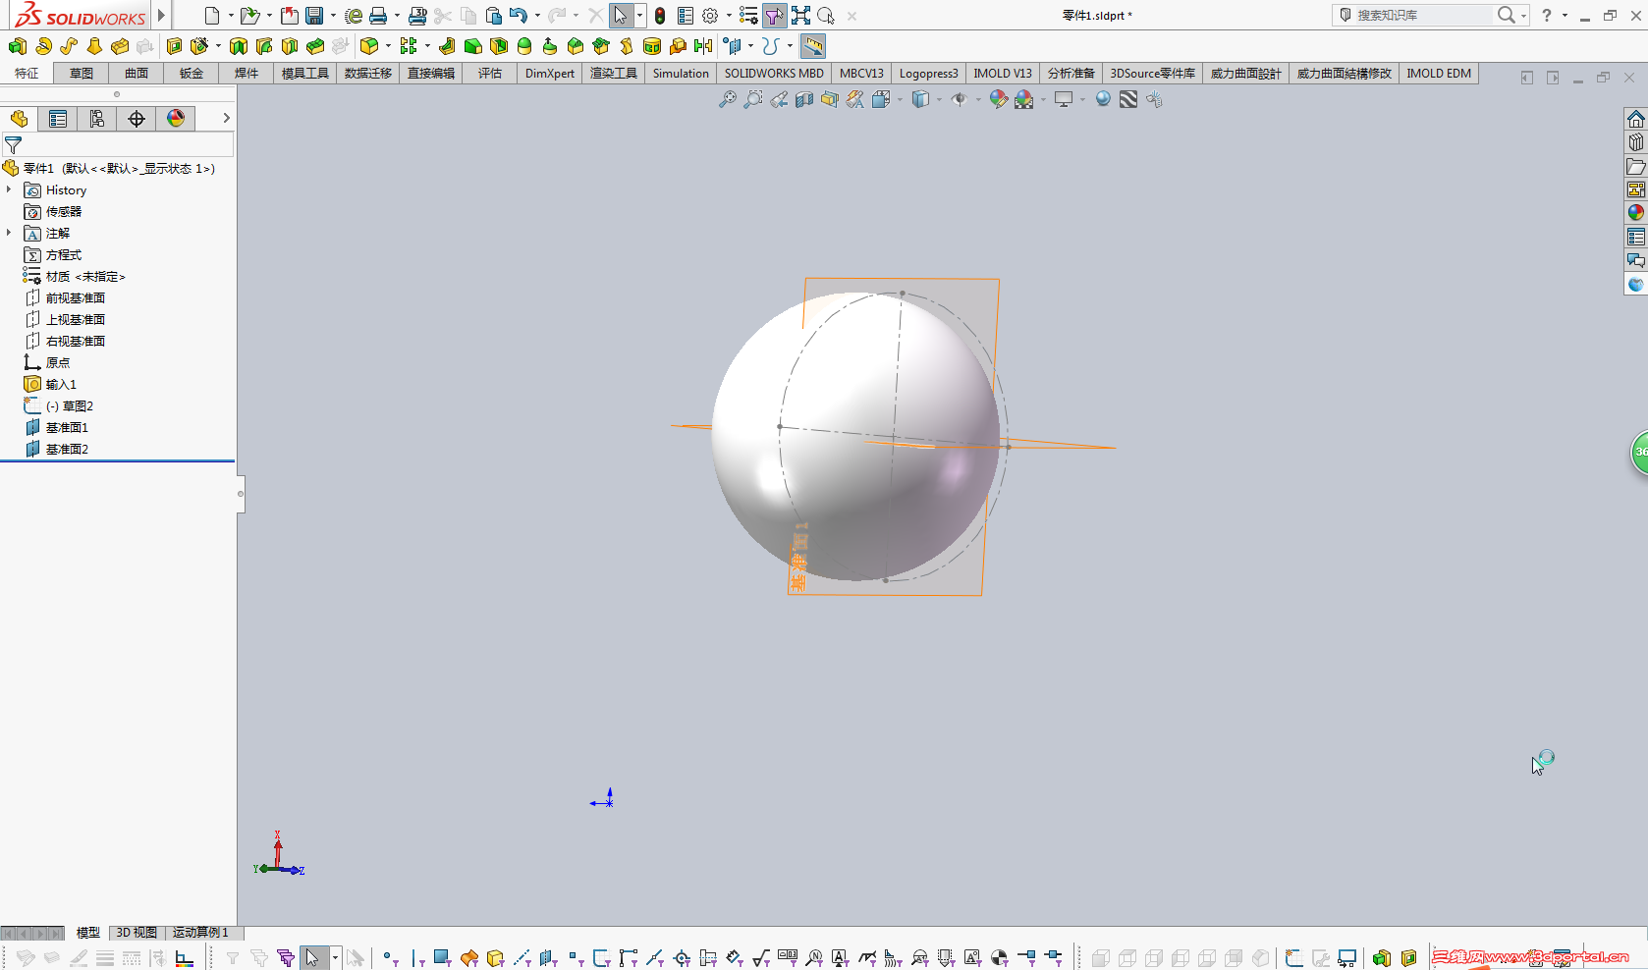Image resolution: width=1648 pixels, height=970 pixels.
Task: Expand the SOLIDWORKS menu flyout arrow
Action: coord(162,16)
